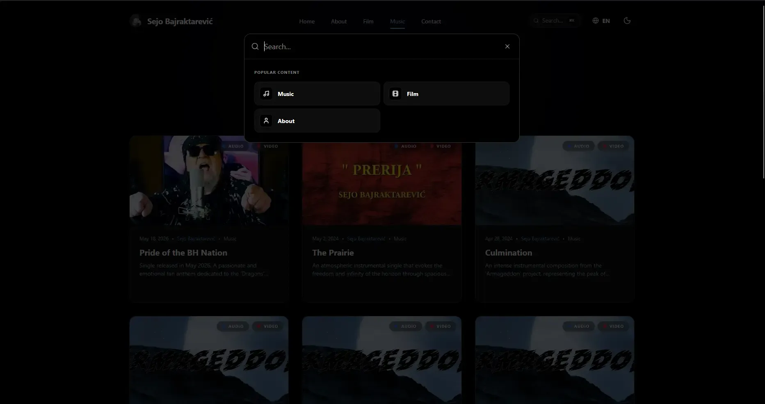
Task: Toggle dark mode with the moon icon
Action: 627,21
